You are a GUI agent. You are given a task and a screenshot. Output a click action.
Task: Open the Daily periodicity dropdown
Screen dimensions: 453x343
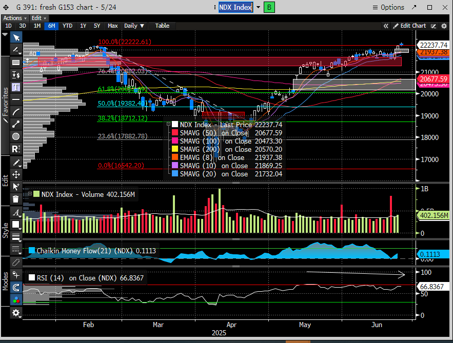[134, 26]
